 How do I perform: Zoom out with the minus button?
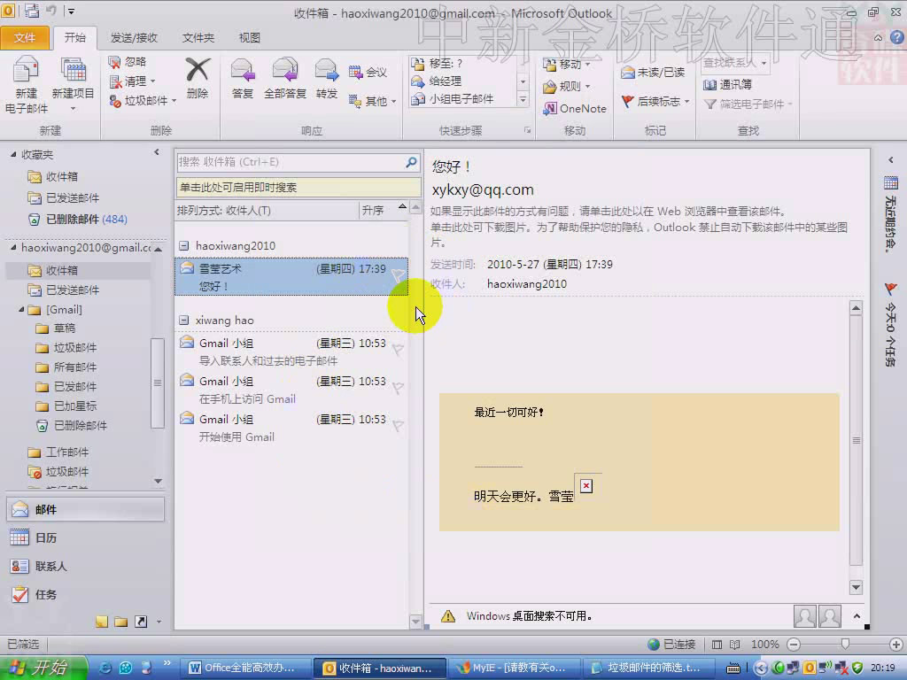click(x=794, y=645)
